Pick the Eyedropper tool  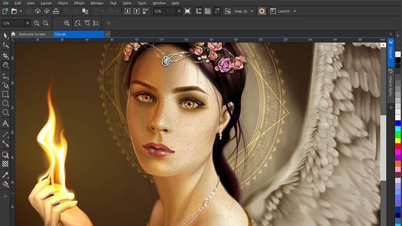tap(6, 175)
